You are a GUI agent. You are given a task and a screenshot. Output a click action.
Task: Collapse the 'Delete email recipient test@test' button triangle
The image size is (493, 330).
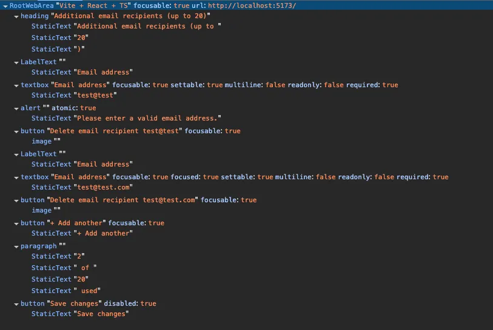coord(16,131)
